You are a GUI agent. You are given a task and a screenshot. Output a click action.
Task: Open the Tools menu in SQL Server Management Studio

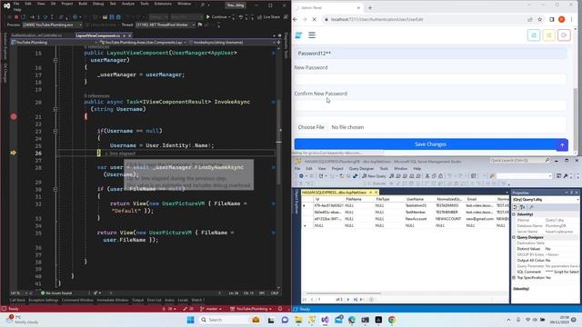point(384,168)
